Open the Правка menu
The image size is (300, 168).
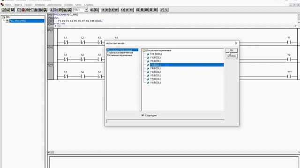(18, 5)
